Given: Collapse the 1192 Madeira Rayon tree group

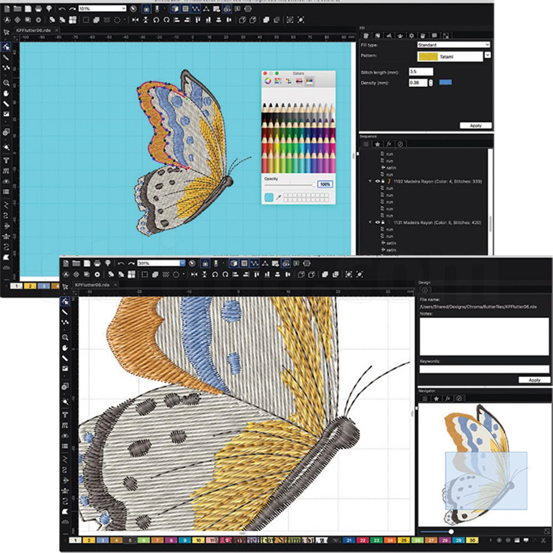Looking at the screenshot, I should tap(370, 181).
